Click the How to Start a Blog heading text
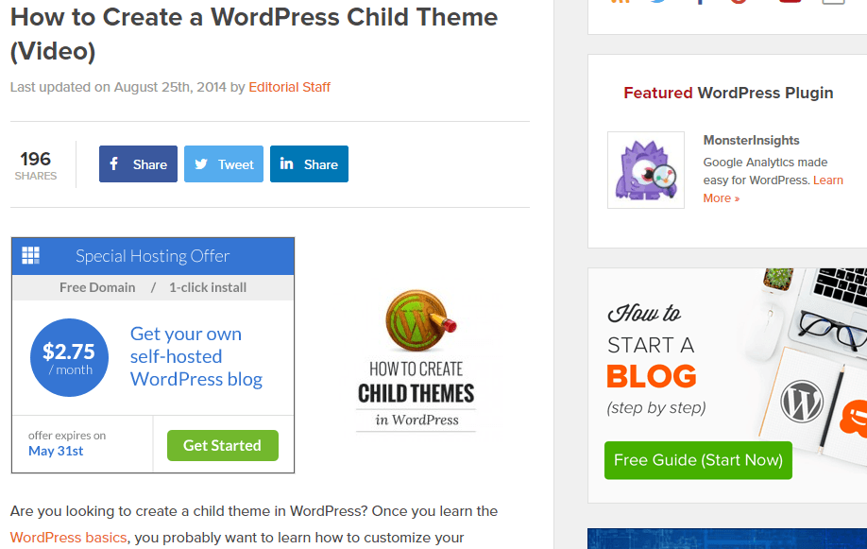The width and height of the screenshot is (867, 549). coord(652,361)
